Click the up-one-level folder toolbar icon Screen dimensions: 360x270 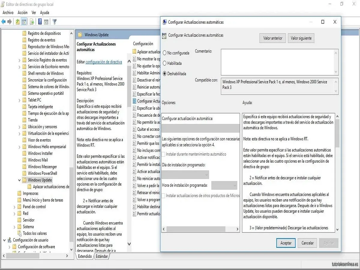point(18,22)
